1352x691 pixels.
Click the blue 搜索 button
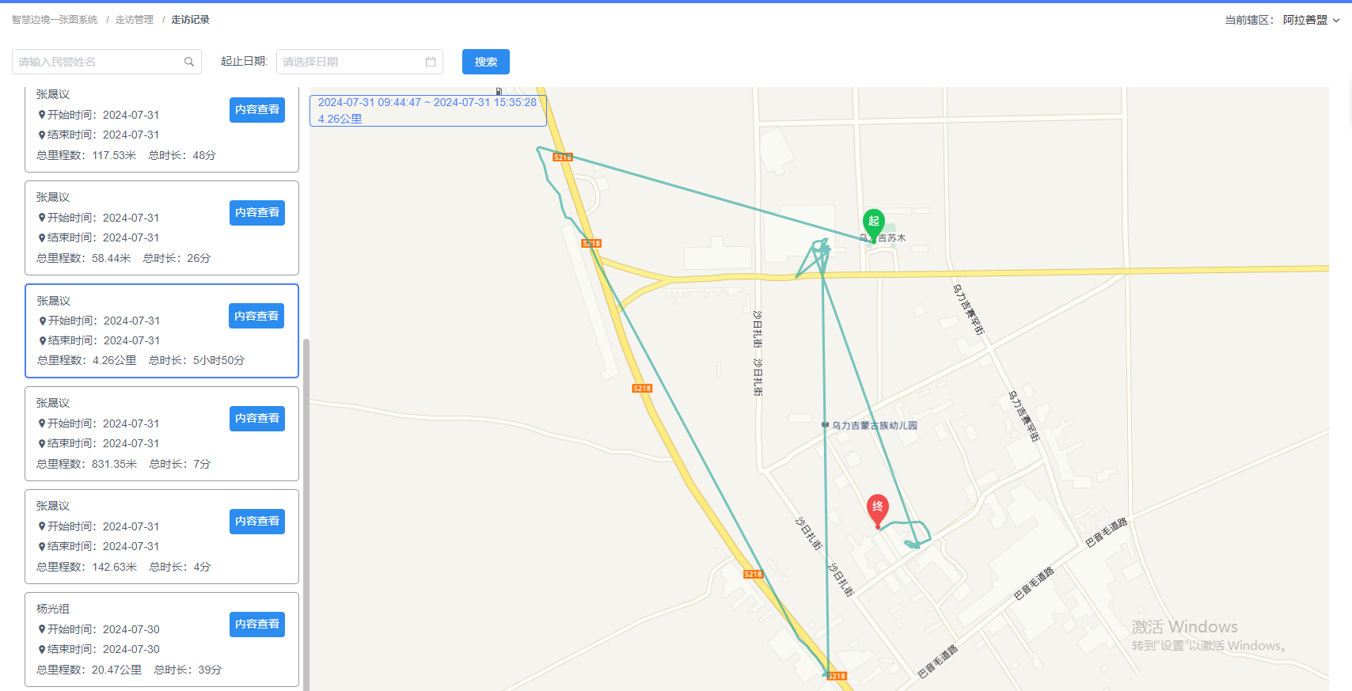pos(486,62)
